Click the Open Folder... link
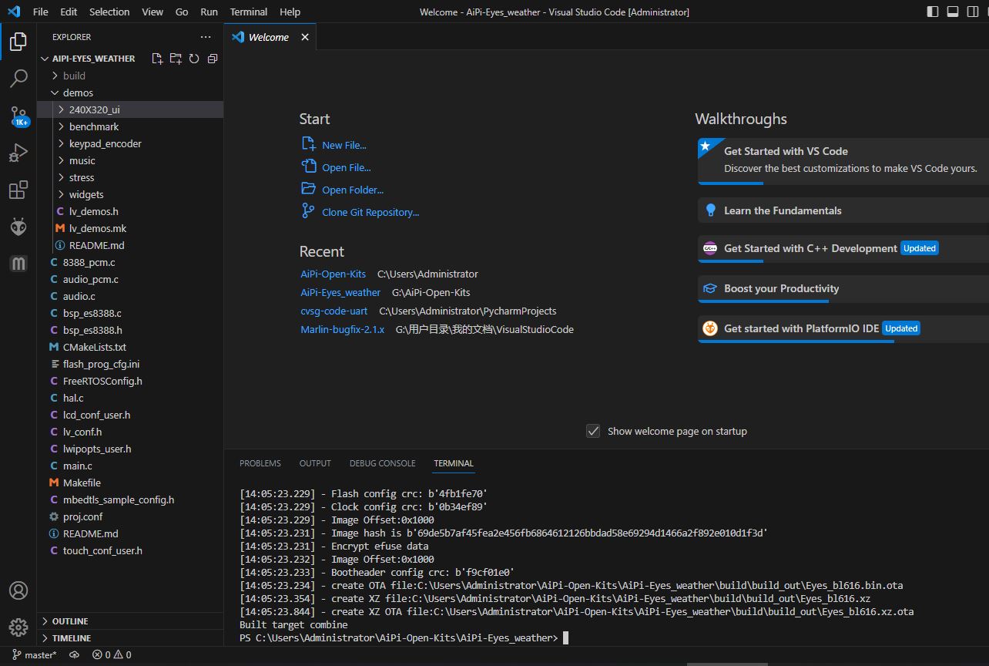Screen dimensions: 989x666 pyautogui.click(x=352, y=190)
